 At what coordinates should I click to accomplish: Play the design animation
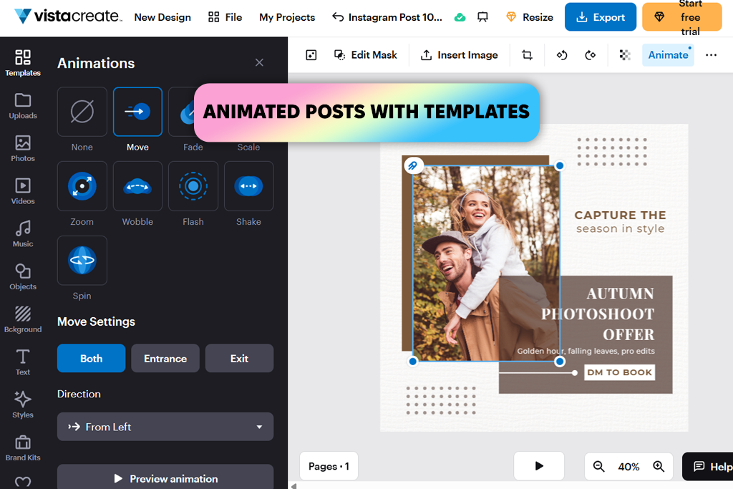point(539,466)
